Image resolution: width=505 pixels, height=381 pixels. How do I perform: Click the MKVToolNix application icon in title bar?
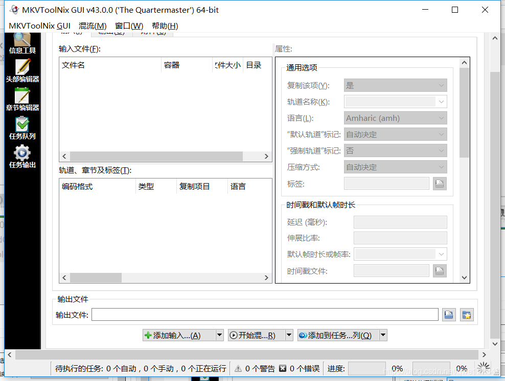(x=14, y=10)
